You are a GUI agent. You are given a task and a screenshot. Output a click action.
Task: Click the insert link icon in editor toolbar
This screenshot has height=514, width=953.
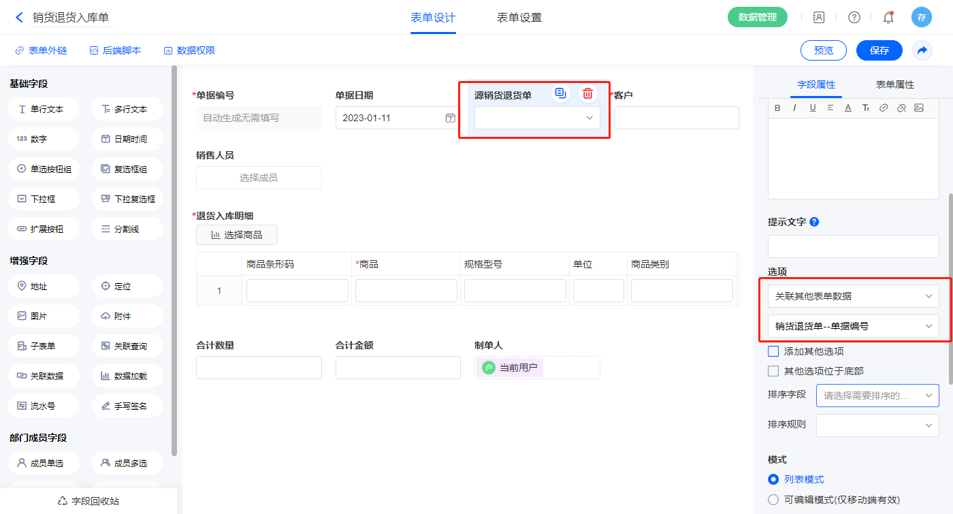click(x=883, y=108)
